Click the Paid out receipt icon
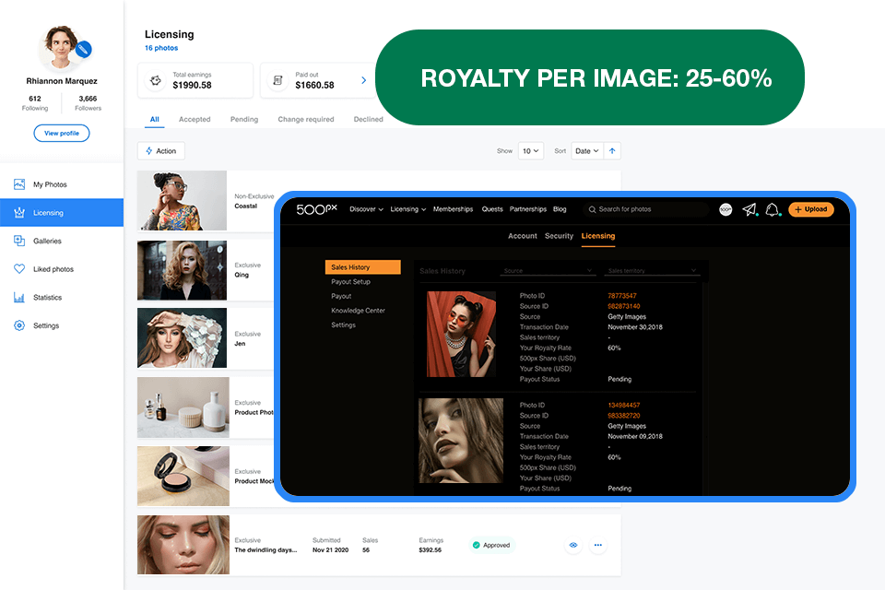This screenshot has width=885, height=590. [x=277, y=81]
